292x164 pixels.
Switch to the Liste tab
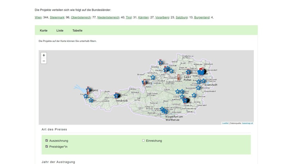[x=60, y=31]
